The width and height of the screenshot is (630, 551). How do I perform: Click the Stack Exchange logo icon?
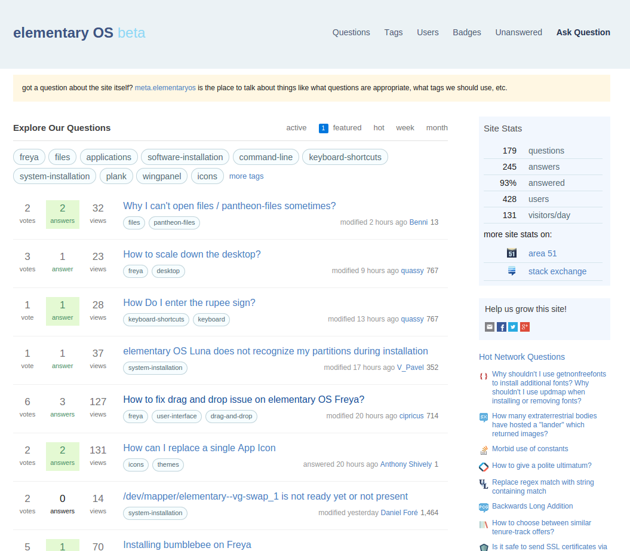pyautogui.click(x=512, y=271)
